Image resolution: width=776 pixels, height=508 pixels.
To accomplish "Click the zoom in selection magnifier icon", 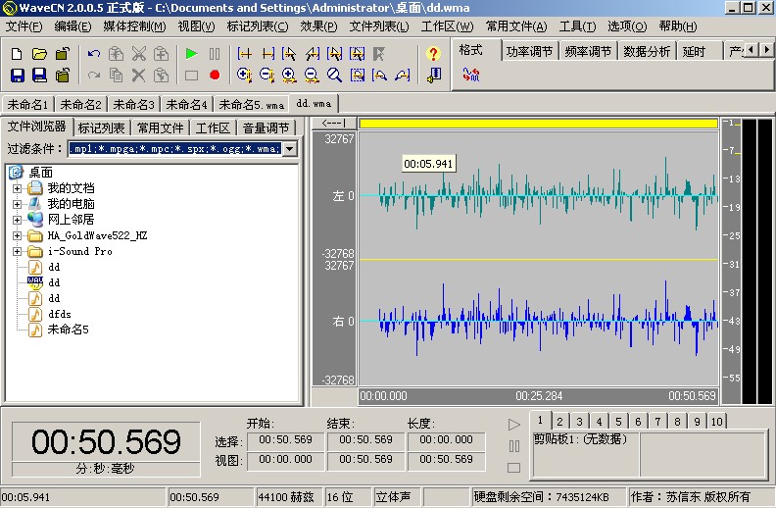I will 244,76.
